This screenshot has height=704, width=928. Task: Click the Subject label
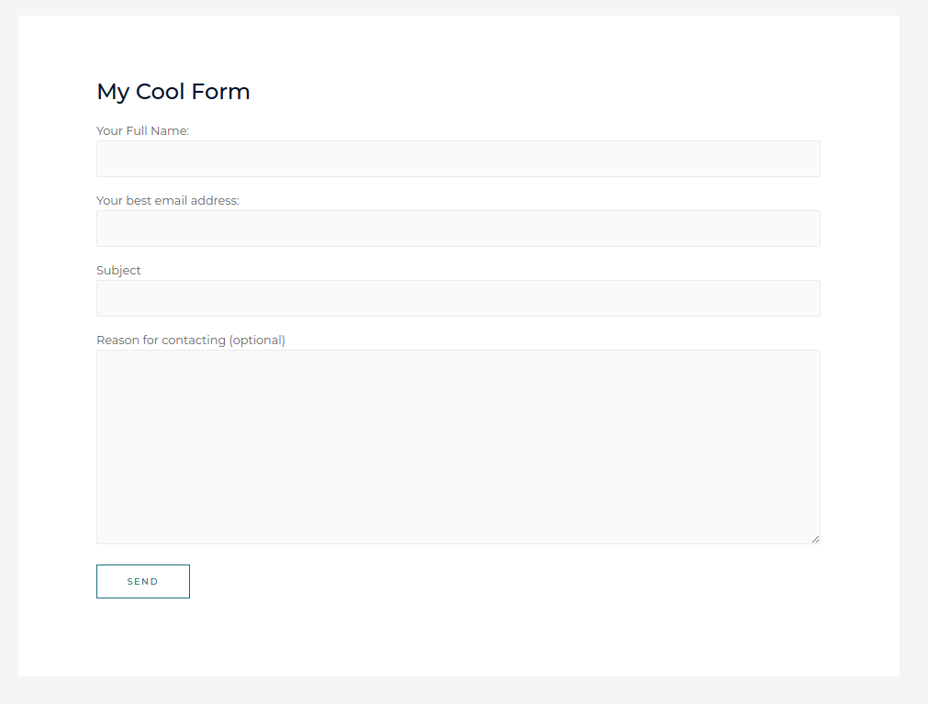[118, 270]
